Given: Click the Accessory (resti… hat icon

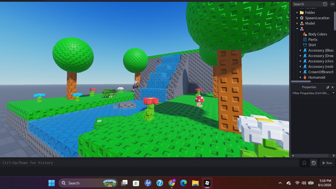Looking at the screenshot, I should (305, 66).
